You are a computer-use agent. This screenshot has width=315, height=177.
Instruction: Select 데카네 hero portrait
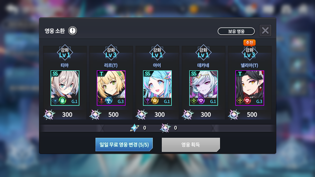[x=203, y=88]
